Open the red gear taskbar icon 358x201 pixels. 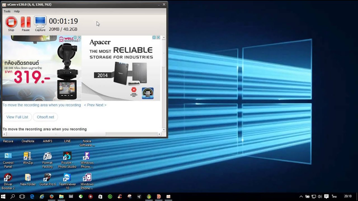90,197
